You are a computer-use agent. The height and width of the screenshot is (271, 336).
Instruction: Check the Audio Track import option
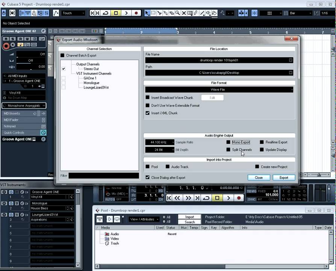(168, 166)
